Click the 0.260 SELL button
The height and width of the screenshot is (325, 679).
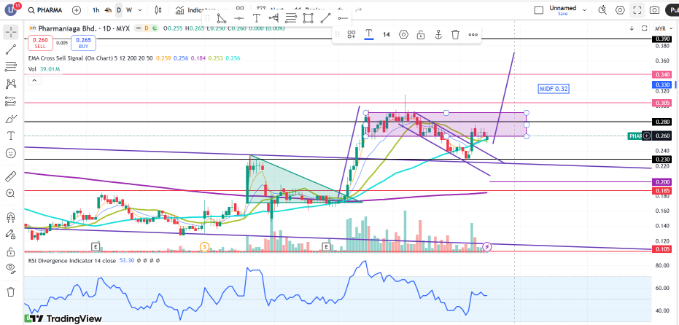[41, 43]
